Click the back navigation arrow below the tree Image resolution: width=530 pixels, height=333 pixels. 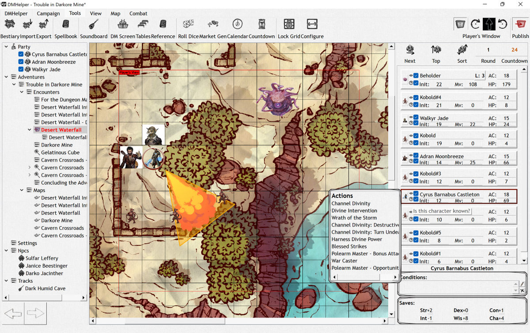(x=12, y=314)
